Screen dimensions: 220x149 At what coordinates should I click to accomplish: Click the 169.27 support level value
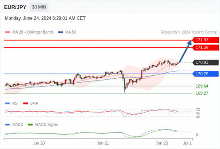tap(202, 93)
